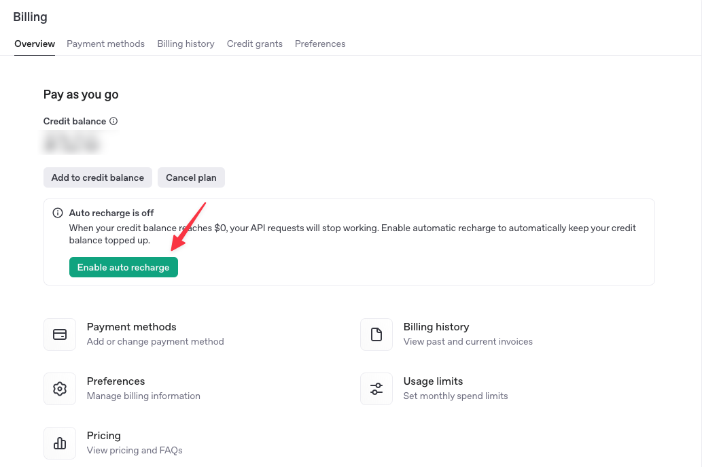Screen dimensions: 702x467
Task: Click the 'Pay as you go' heading
Action: pos(81,94)
